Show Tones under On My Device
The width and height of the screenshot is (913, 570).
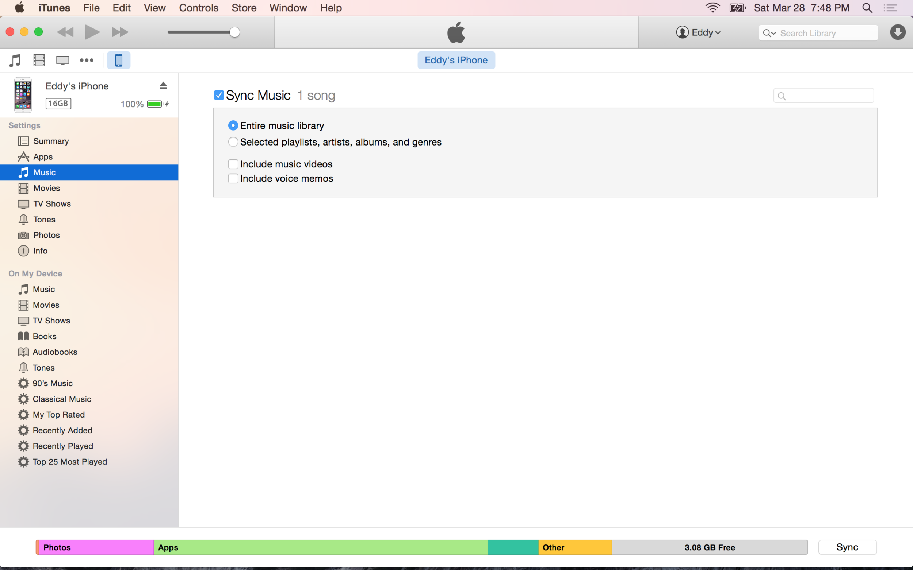coord(89,368)
